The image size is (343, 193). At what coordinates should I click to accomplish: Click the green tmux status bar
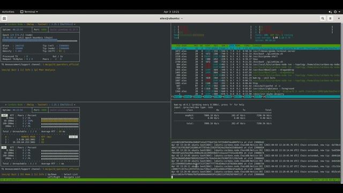170,180
